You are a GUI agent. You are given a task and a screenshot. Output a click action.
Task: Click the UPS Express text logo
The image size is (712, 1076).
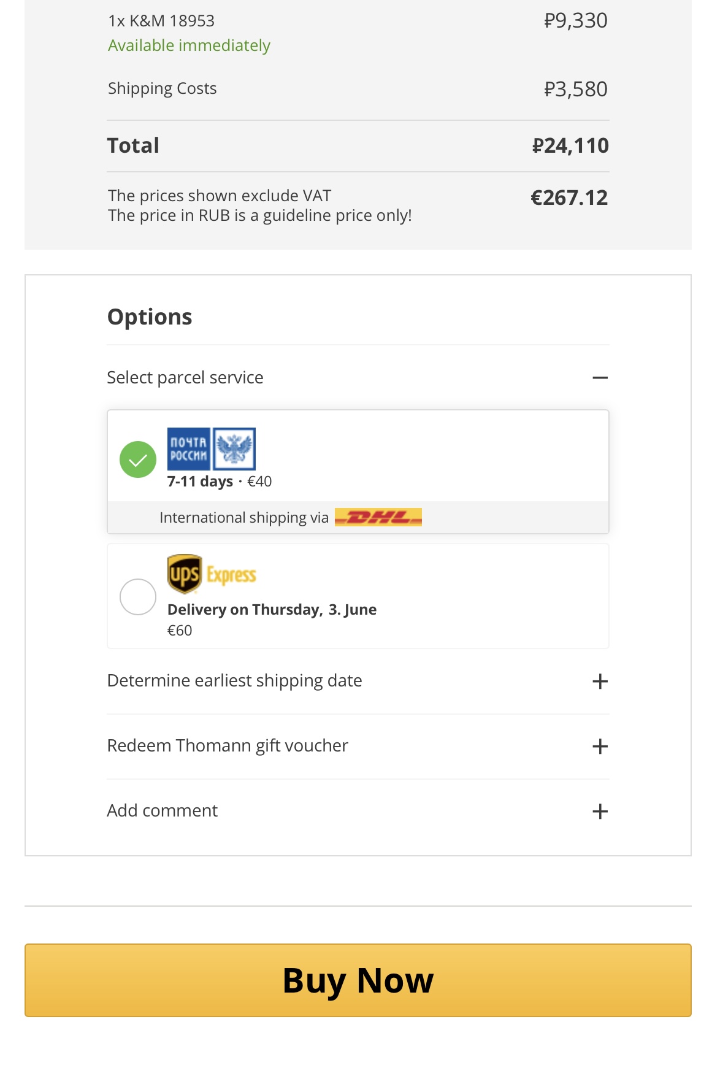[x=231, y=575]
